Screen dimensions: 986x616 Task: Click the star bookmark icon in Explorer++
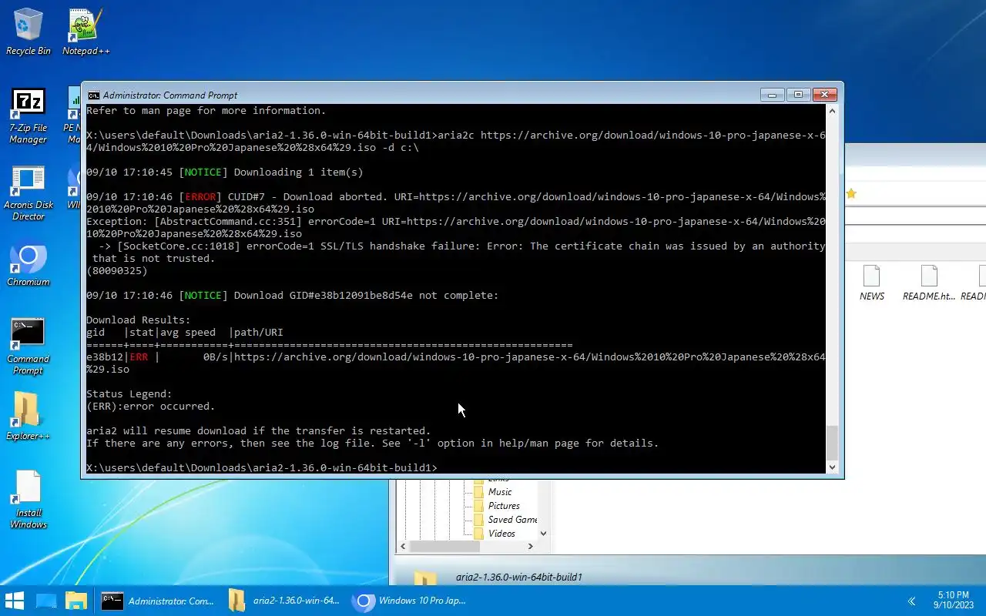[850, 194]
